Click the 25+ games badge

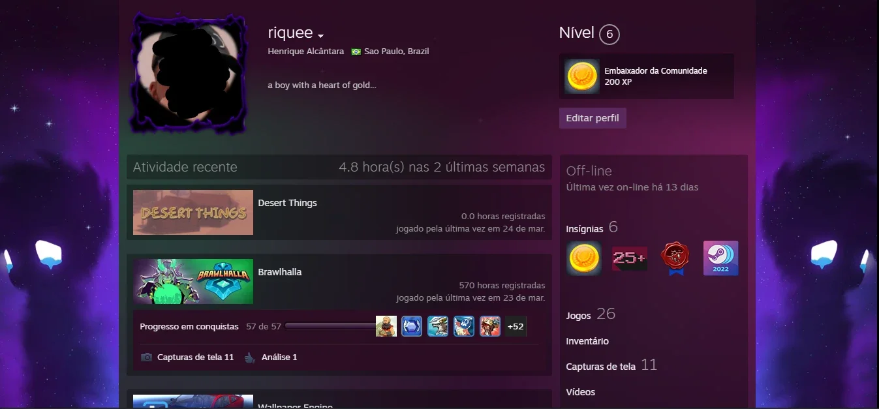[x=630, y=258]
